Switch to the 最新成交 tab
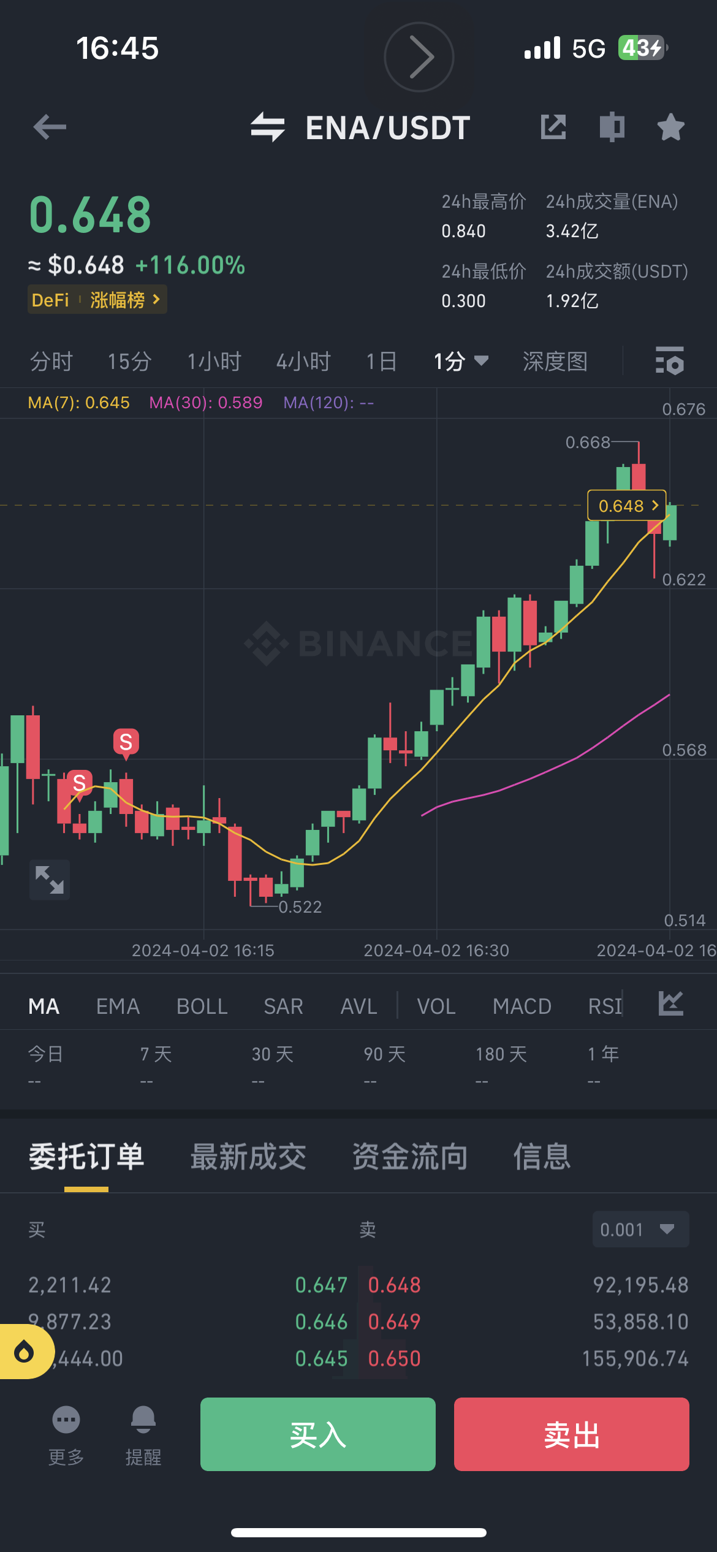The height and width of the screenshot is (1552, 717). (248, 1157)
